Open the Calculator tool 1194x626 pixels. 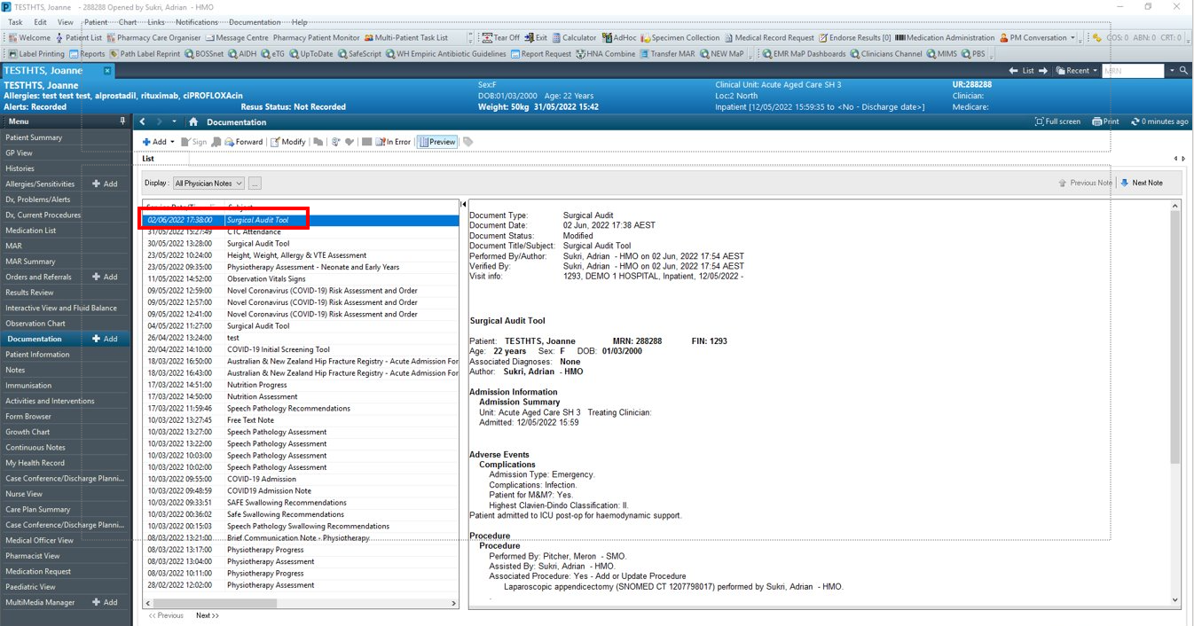[574, 38]
